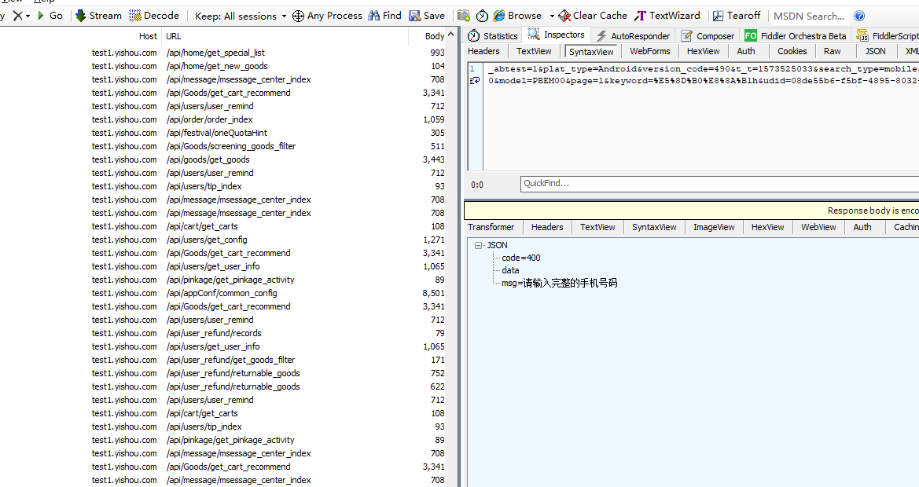Screen dimensions: 919x487
Task: Click the camera screenshot icon
Action: point(464,16)
